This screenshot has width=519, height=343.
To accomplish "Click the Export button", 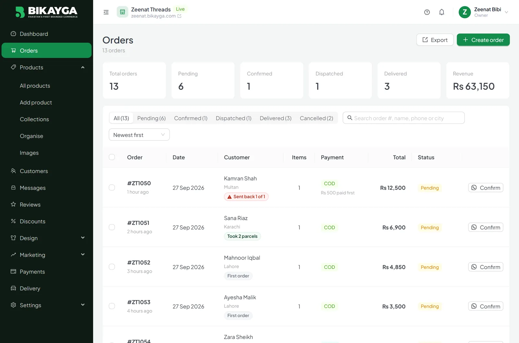I will (x=435, y=40).
